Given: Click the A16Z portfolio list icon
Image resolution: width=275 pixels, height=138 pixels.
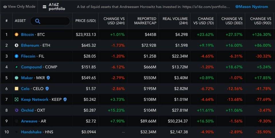Looking at the screenshot, I should point(45,7).
